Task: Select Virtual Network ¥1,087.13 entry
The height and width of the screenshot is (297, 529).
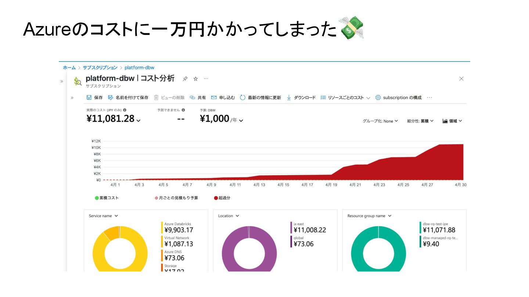Action: [x=177, y=242]
